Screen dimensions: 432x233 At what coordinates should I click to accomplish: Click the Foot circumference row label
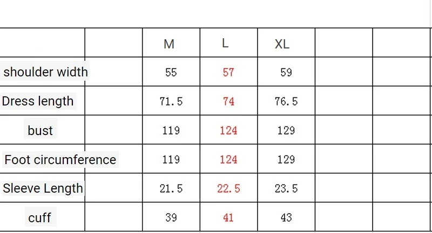coord(60,159)
